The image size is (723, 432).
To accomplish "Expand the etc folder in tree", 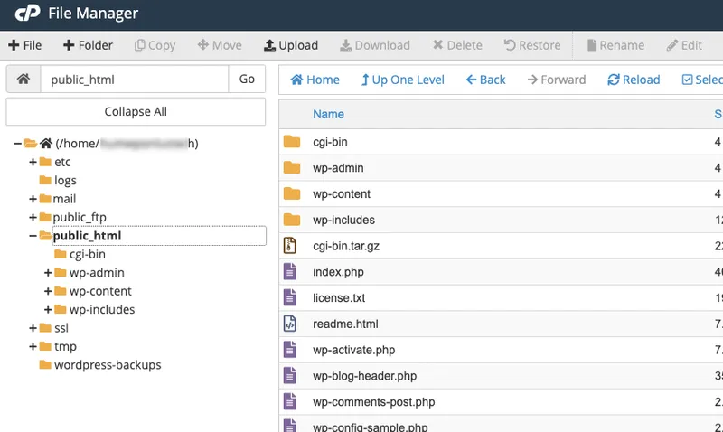I will [x=33, y=163].
